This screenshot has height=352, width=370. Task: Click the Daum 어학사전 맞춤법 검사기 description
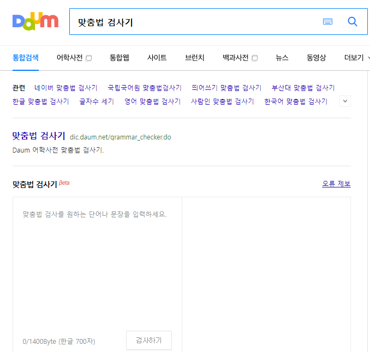point(58,150)
